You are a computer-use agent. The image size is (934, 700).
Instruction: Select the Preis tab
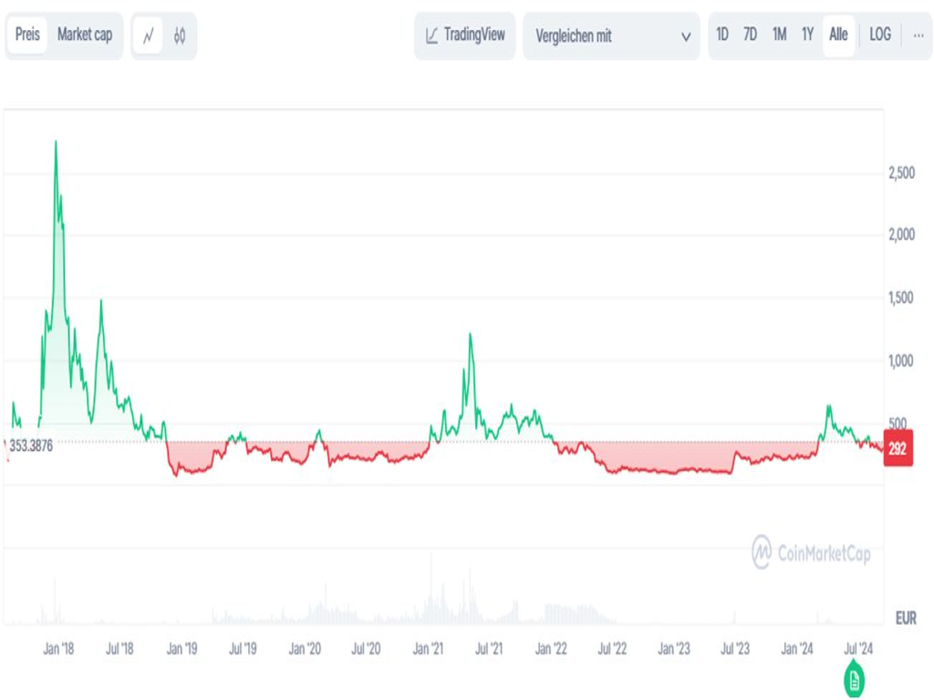pyautogui.click(x=27, y=36)
